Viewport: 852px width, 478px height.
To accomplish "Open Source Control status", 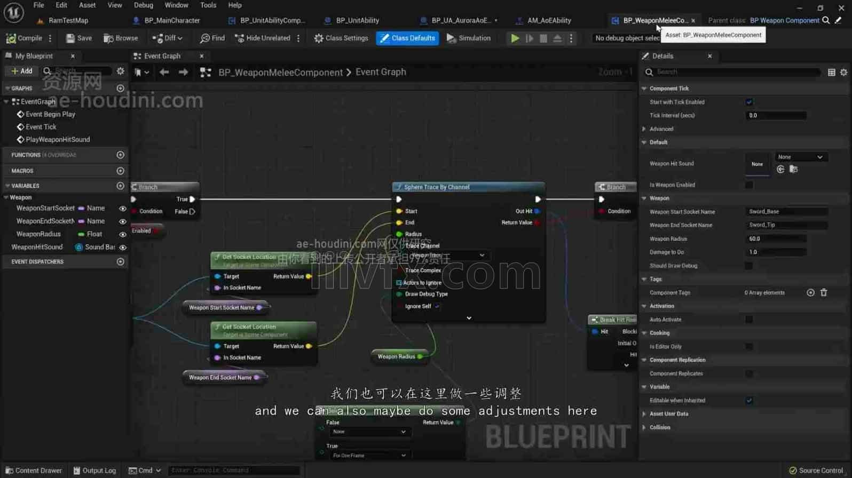I will click(816, 471).
